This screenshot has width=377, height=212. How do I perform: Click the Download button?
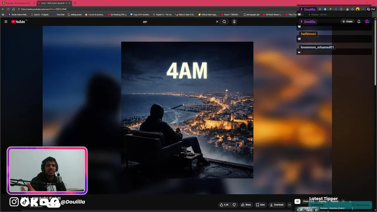[277, 205]
